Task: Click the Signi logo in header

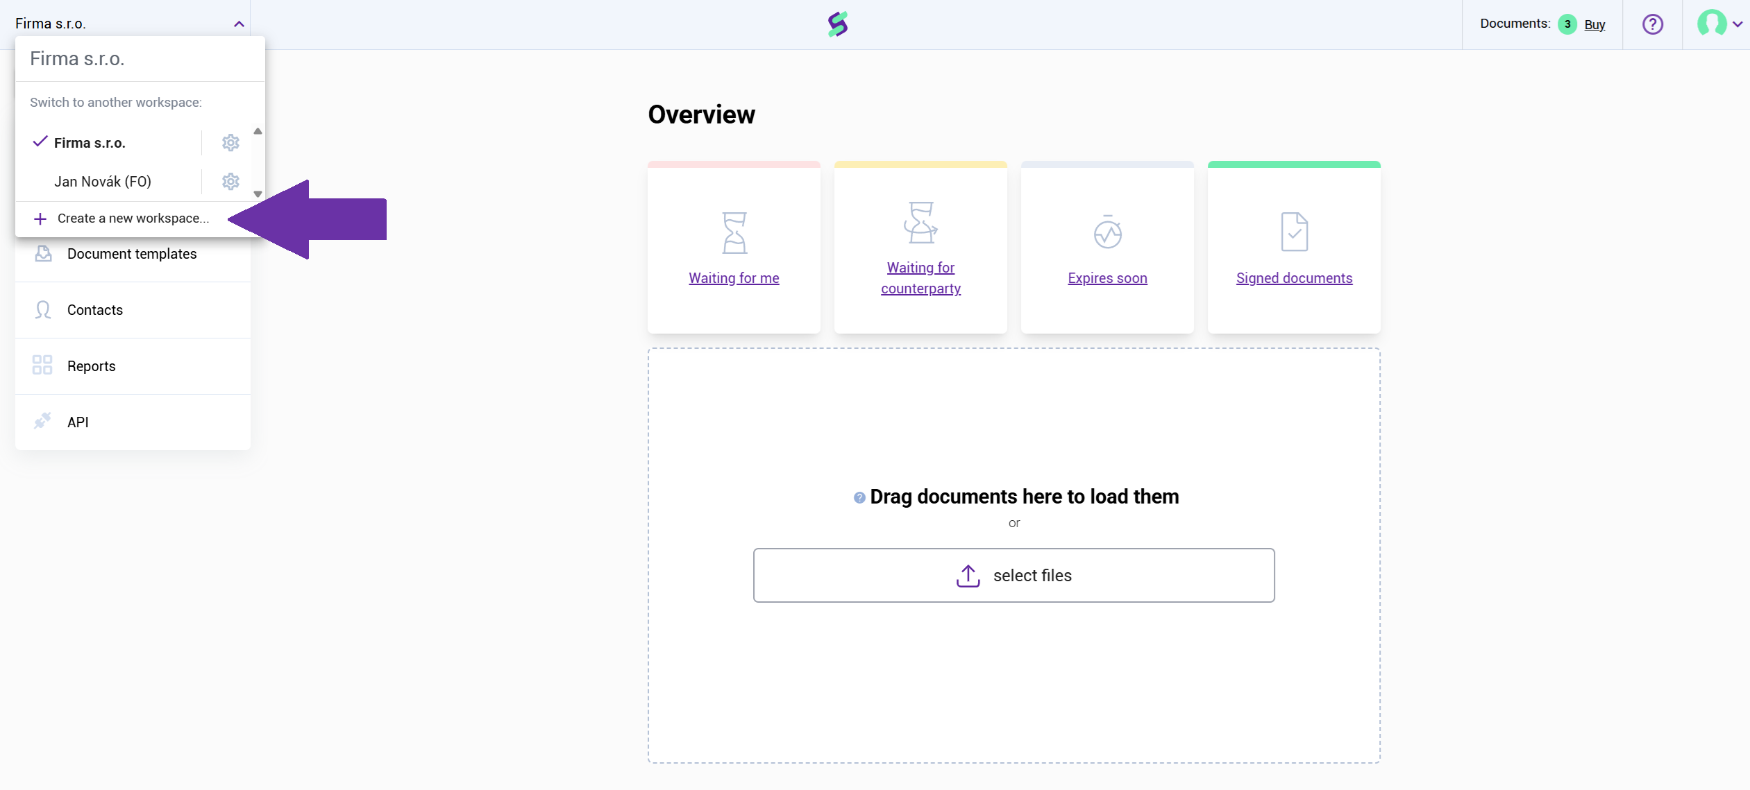Action: coord(838,24)
